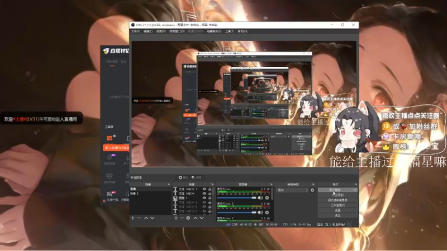Open the 视图(V) menu
This screenshot has width=447, height=251.
(x=161, y=31)
